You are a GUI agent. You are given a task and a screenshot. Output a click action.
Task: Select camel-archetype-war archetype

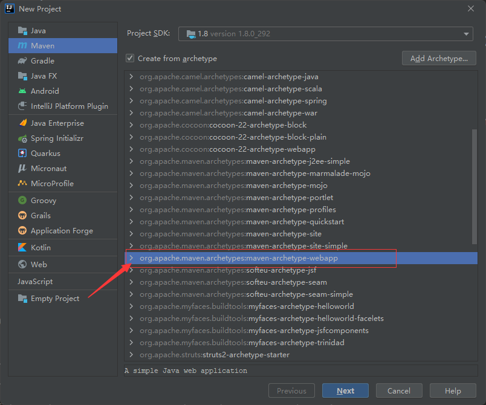click(300, 113)
